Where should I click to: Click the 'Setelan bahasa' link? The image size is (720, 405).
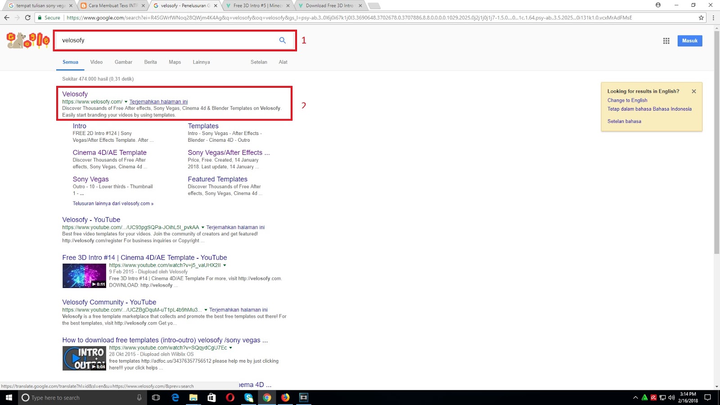pyautogui.click(x=624, y=121)
